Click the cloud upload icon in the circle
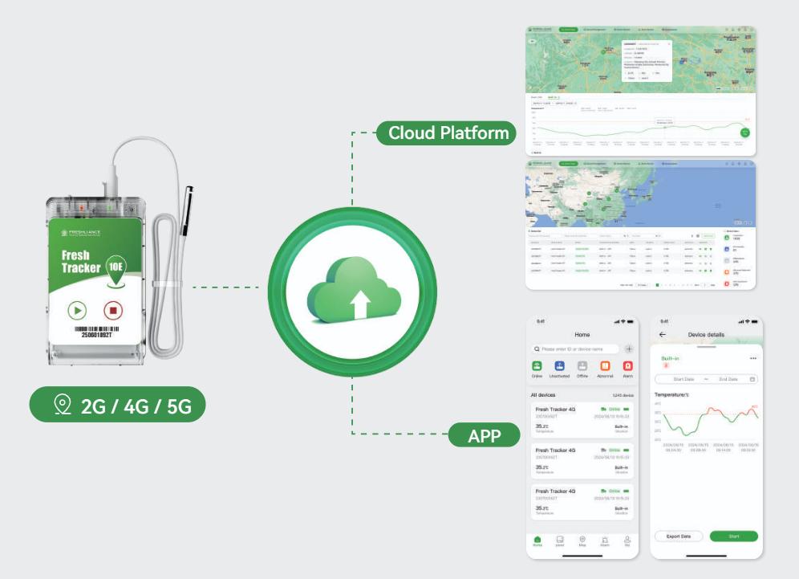 (x=354, y=289)
